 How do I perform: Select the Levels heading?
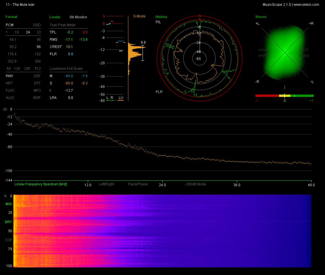55,17
